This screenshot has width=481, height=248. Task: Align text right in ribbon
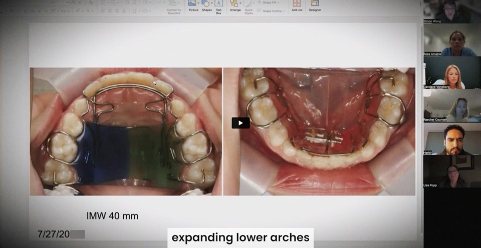117,10
